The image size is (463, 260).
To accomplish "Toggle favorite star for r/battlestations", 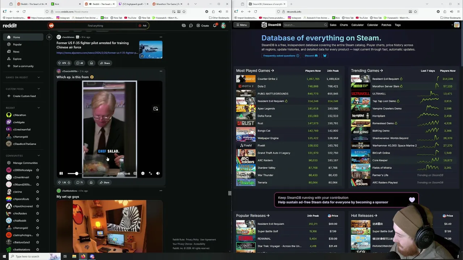I will coord(37,250).
